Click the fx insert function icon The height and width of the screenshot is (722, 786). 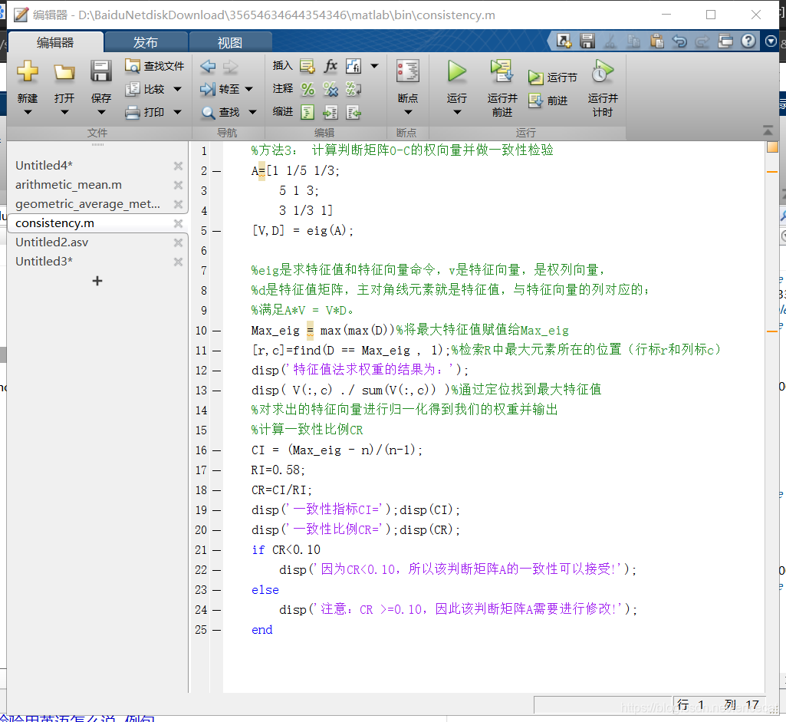tap(331, 66)
